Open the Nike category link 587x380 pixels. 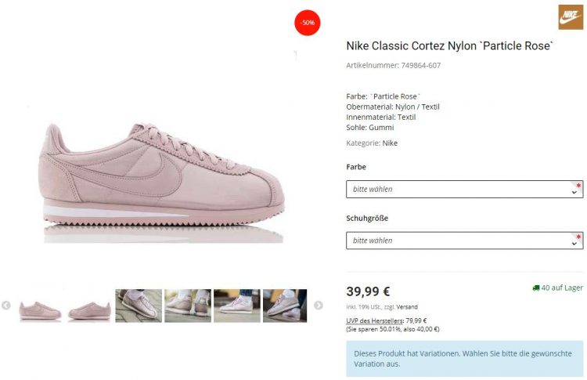click(390, 143)
